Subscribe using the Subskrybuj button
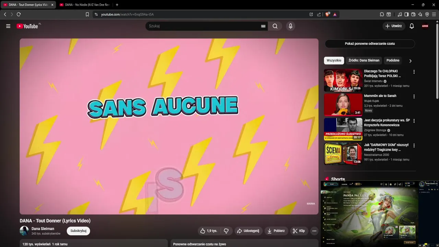 (x=78, y=231)
